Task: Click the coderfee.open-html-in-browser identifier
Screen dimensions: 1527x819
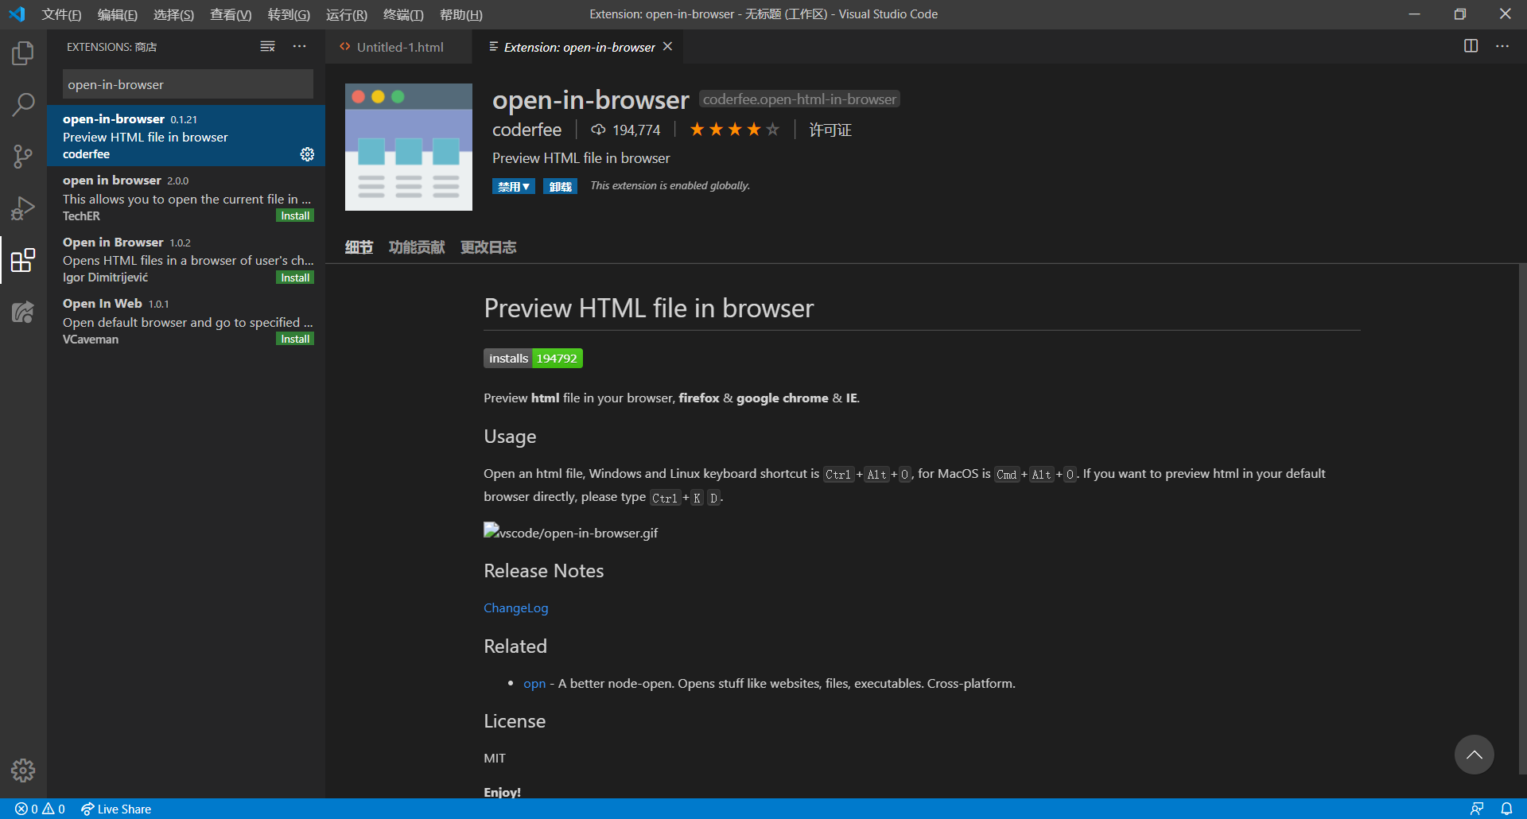Action: 799,99
